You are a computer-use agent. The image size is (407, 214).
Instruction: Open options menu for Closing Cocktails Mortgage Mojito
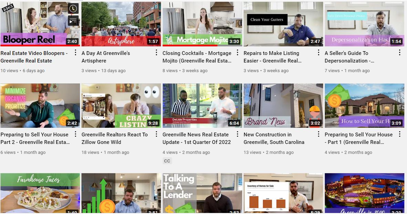pos(238,53)
